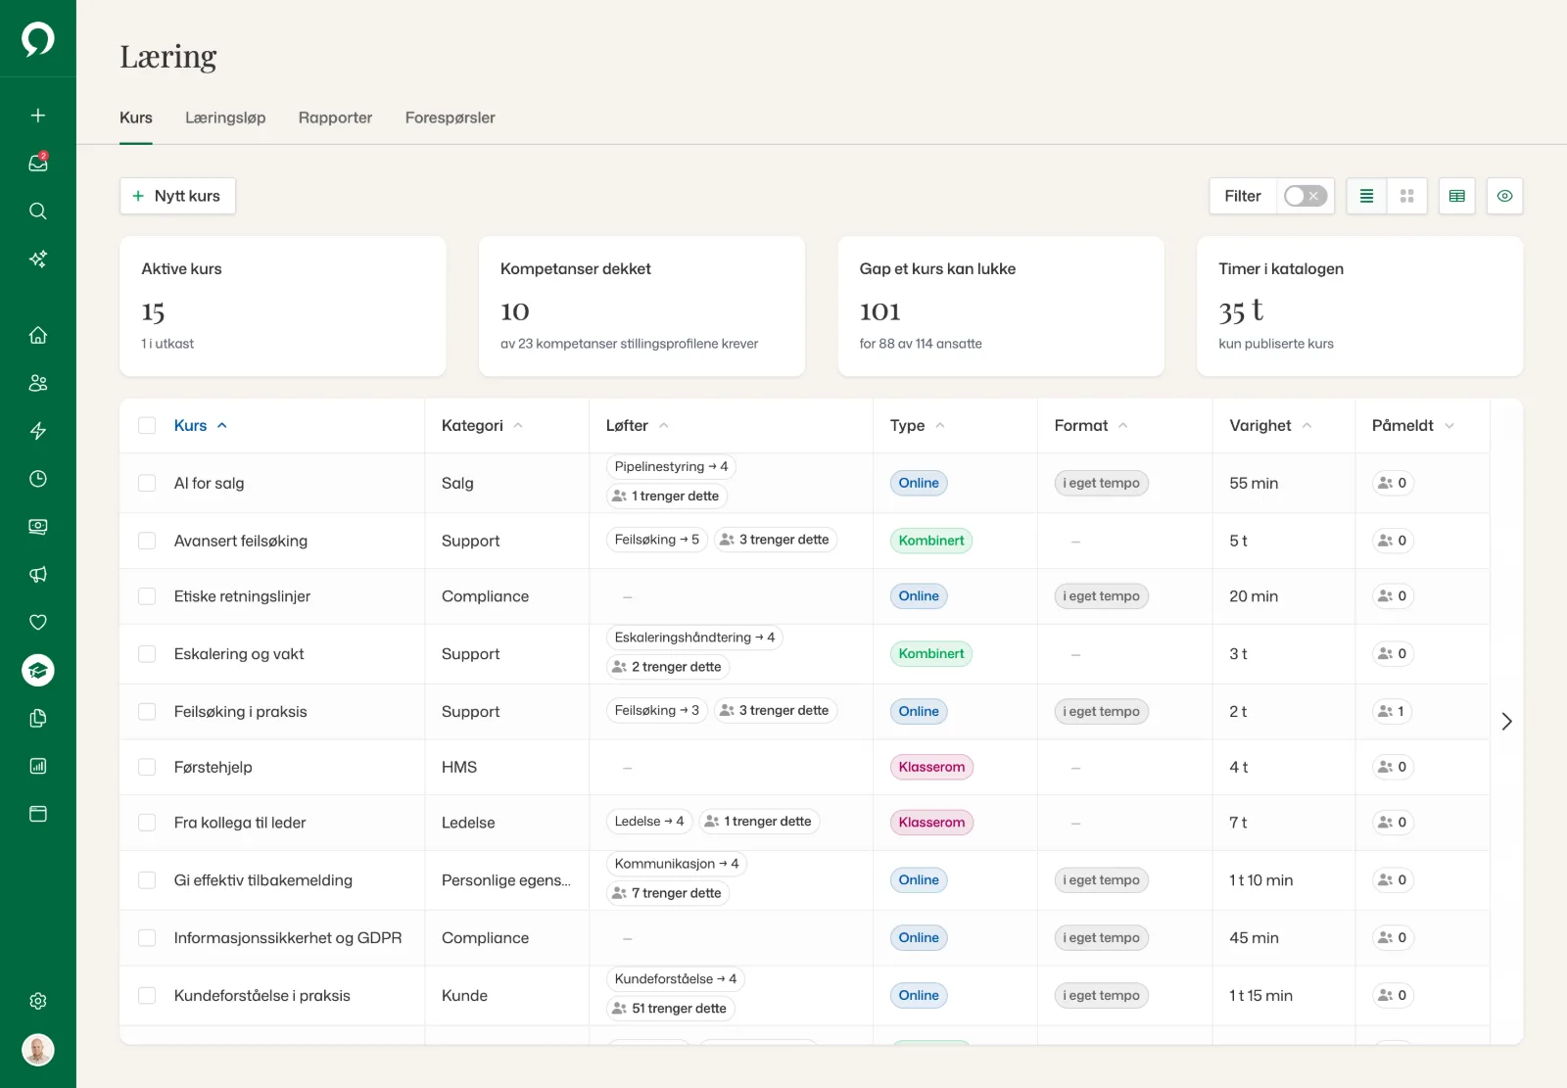This screenshot has height=1088, width=1567.
Task: Switch to the Forespørsler tab
Action: (451, 118)
